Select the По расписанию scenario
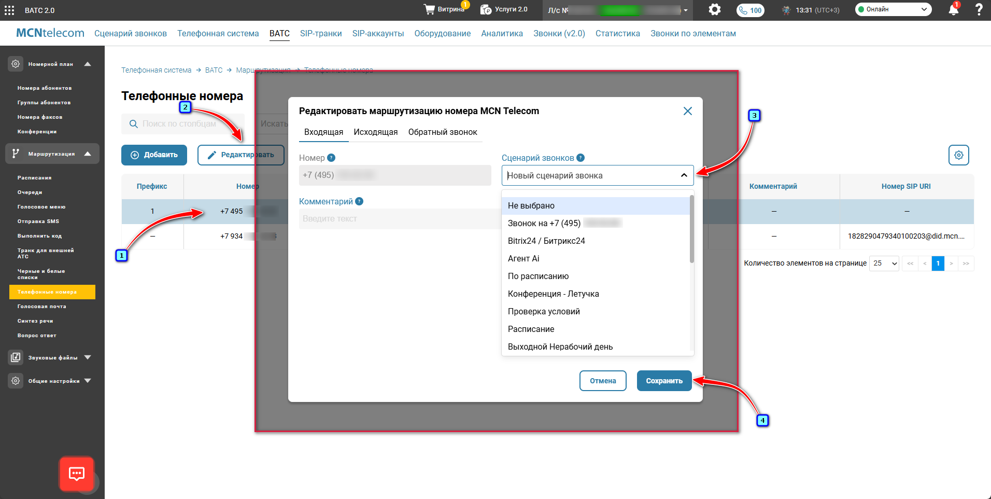This screenshot has height=499, width=991. [596, 276]
